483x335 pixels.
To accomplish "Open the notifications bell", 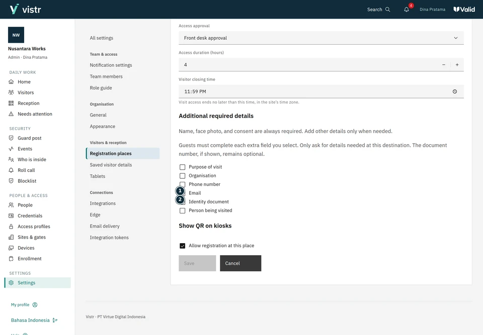I will tap(407, 10).
